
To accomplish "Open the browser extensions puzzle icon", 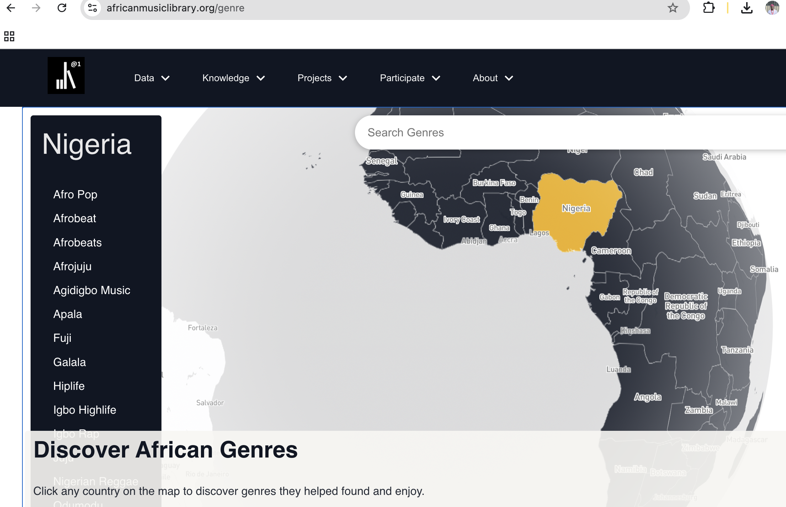I will tap(709, 8).
